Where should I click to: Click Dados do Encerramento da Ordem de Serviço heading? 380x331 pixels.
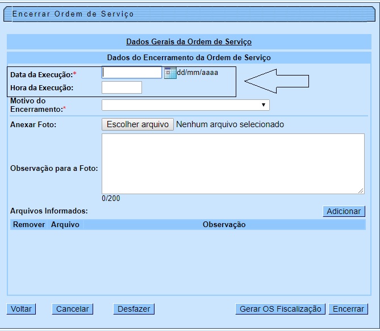(189, 58)
